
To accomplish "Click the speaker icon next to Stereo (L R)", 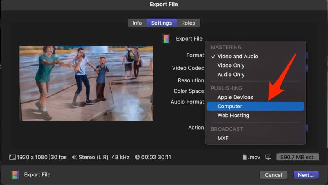I will click(74, 157).
